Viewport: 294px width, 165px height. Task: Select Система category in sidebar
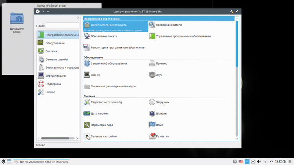58,51
